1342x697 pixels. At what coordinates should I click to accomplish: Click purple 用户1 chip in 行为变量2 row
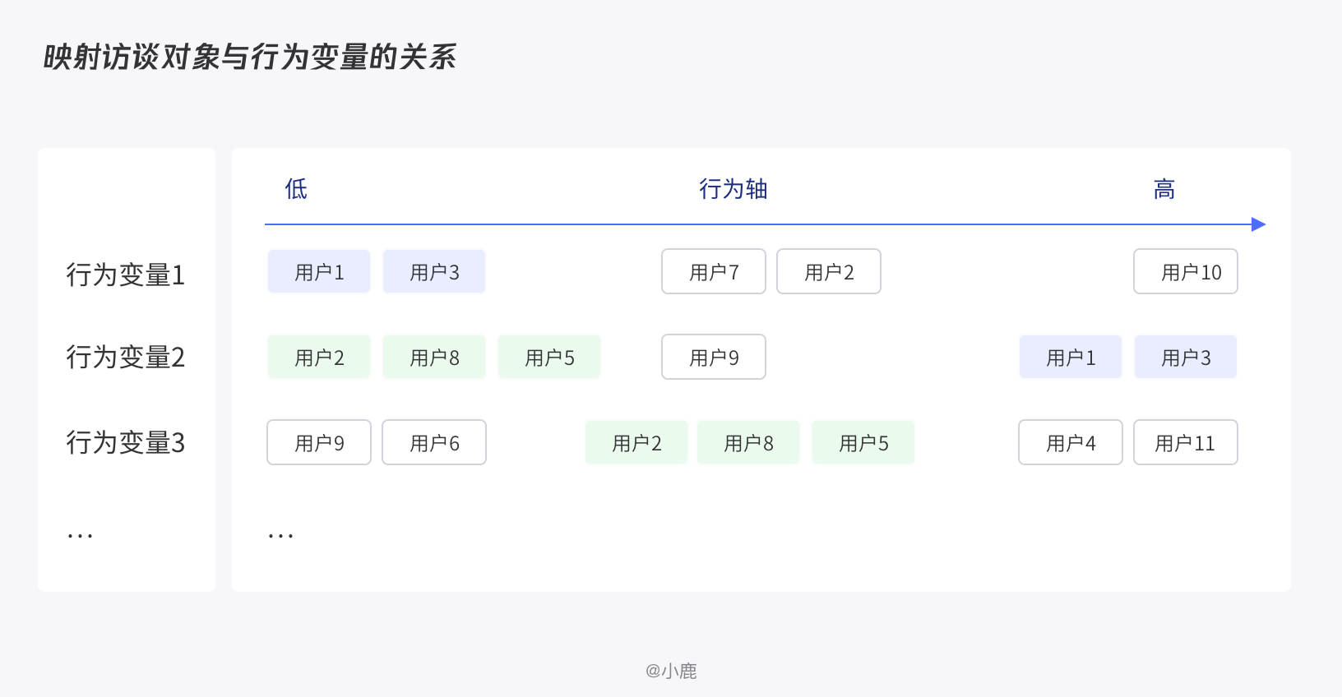point(1071,358)
